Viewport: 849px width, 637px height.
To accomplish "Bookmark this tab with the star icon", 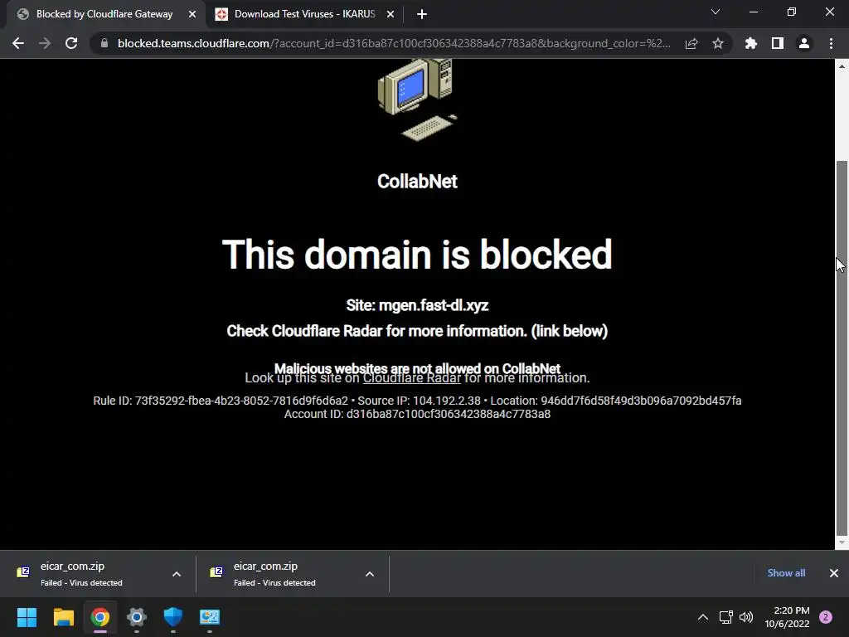I will click(x=718, y=43).
